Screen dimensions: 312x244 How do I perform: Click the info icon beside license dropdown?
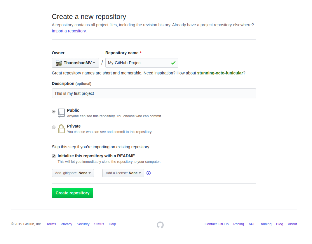click(148, 173)
